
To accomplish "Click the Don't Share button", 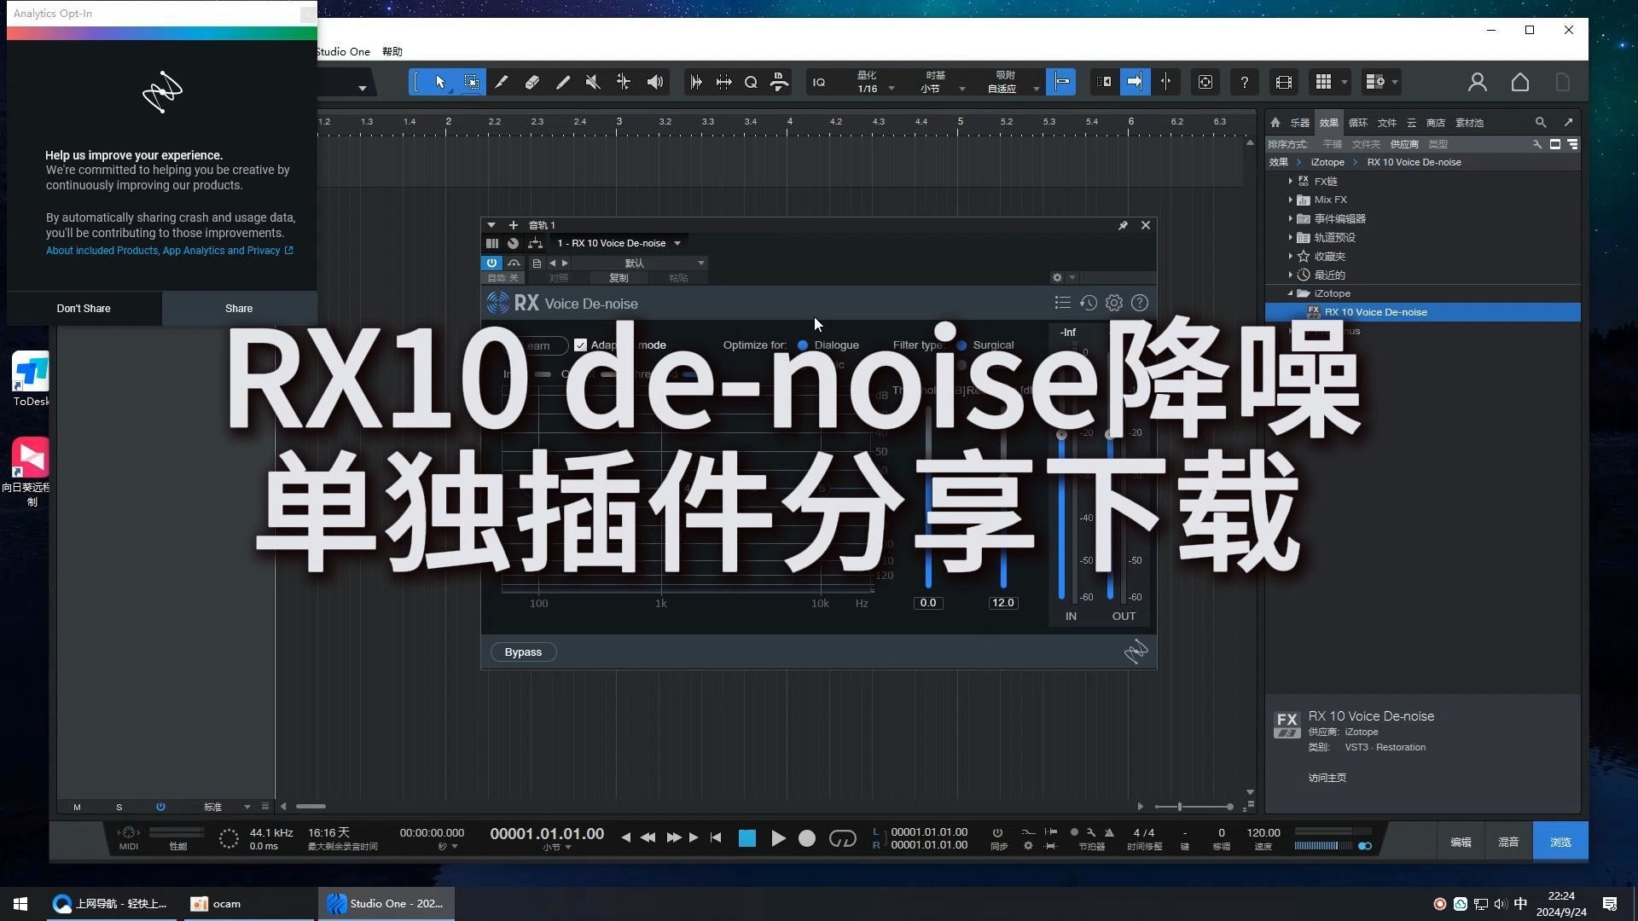I will click(84, 308).
